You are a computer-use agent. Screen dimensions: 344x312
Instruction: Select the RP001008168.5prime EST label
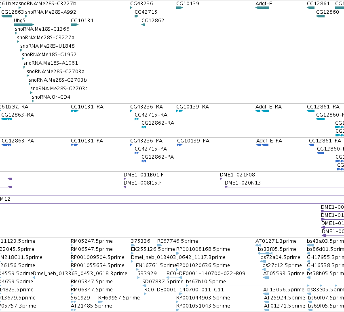pyautogui.click(x=203, y=249)
